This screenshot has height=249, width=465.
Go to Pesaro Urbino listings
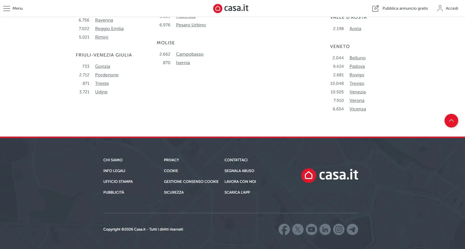[x=191, y=25]
